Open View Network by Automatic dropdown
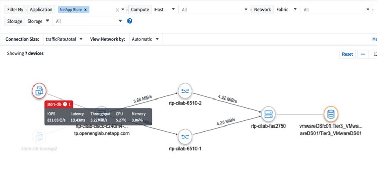This screenshot has height=185, width=377. point(146,39)
